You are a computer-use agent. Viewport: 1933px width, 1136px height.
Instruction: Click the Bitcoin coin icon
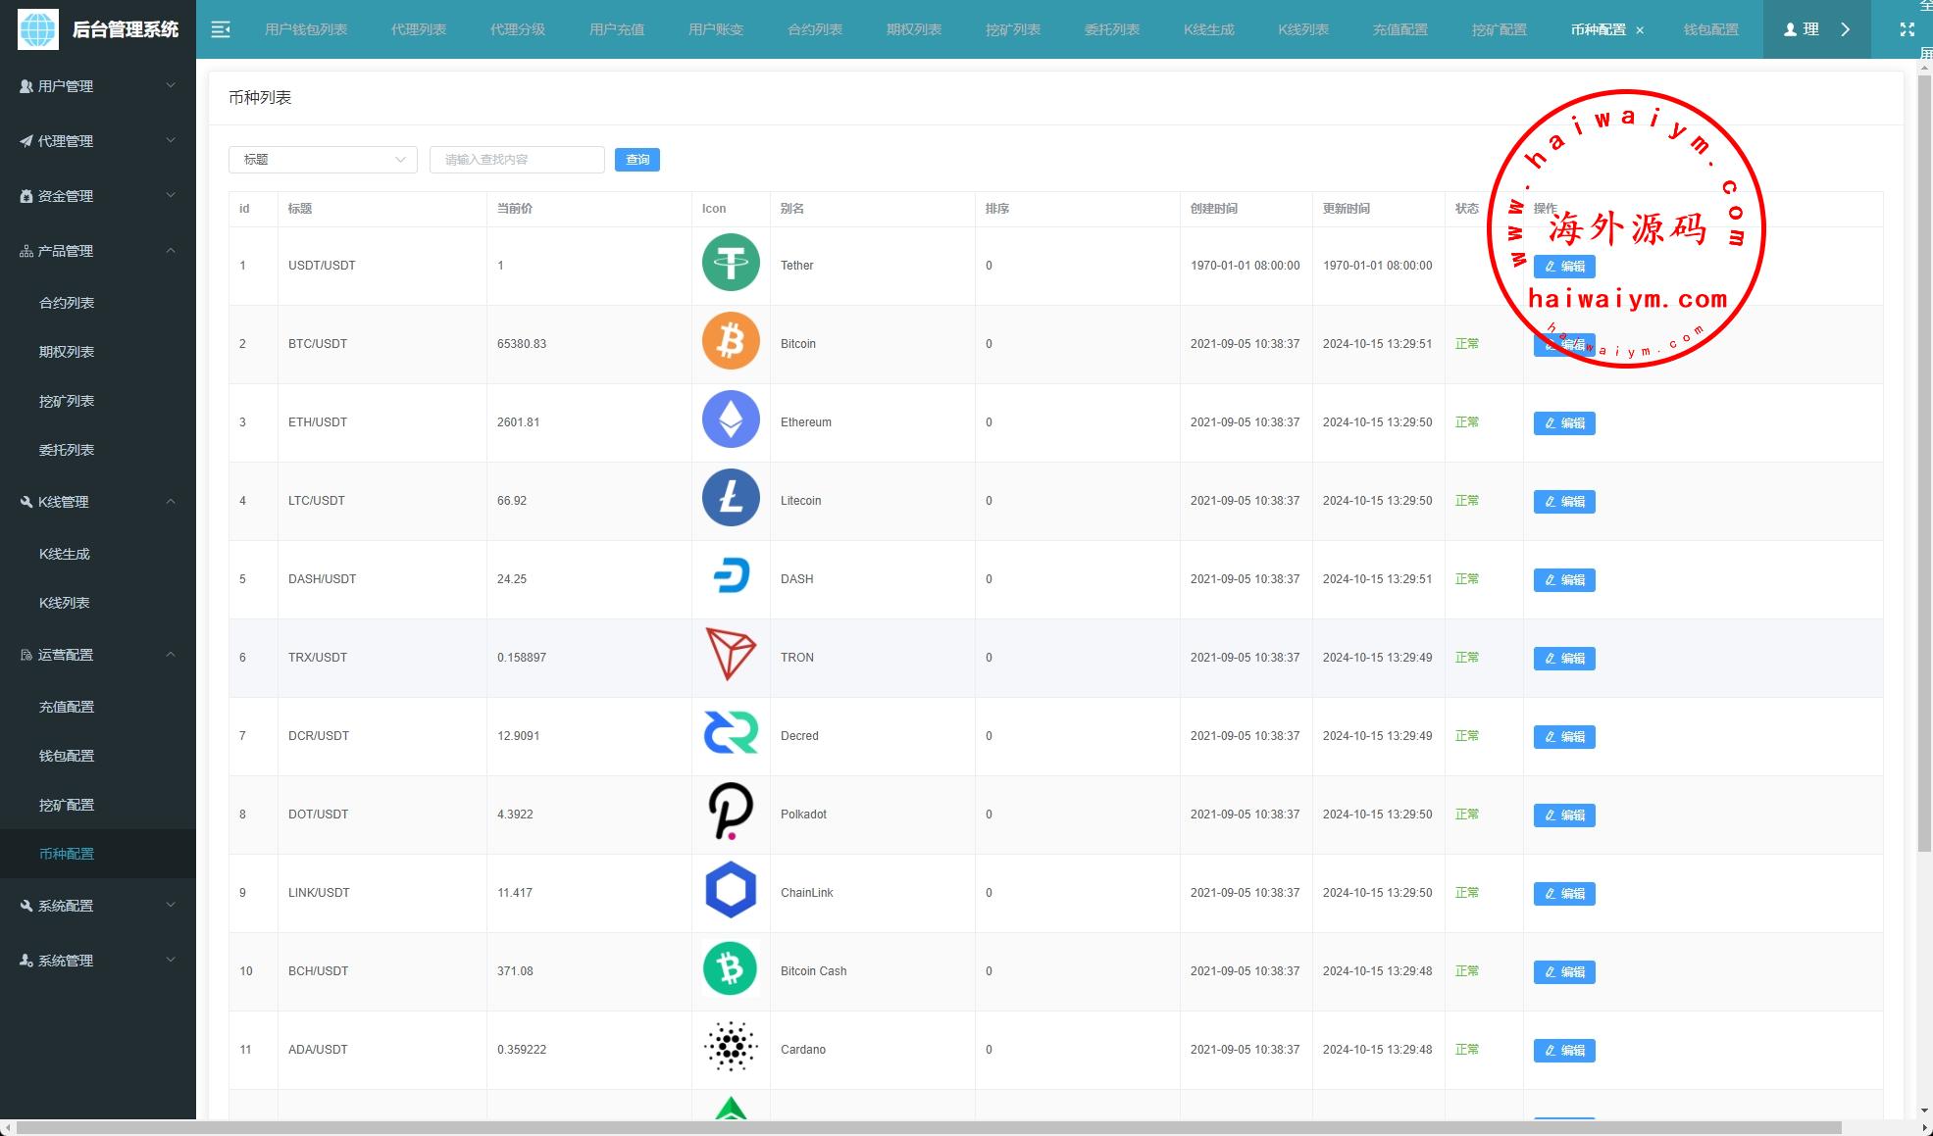[x=731, y=341]
